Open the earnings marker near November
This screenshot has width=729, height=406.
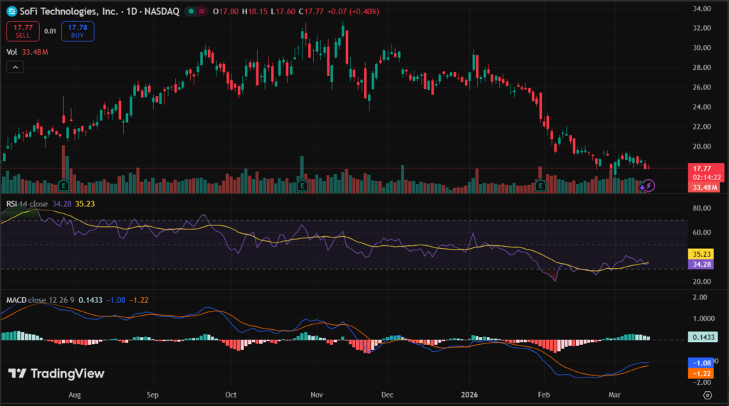point(303,186)
